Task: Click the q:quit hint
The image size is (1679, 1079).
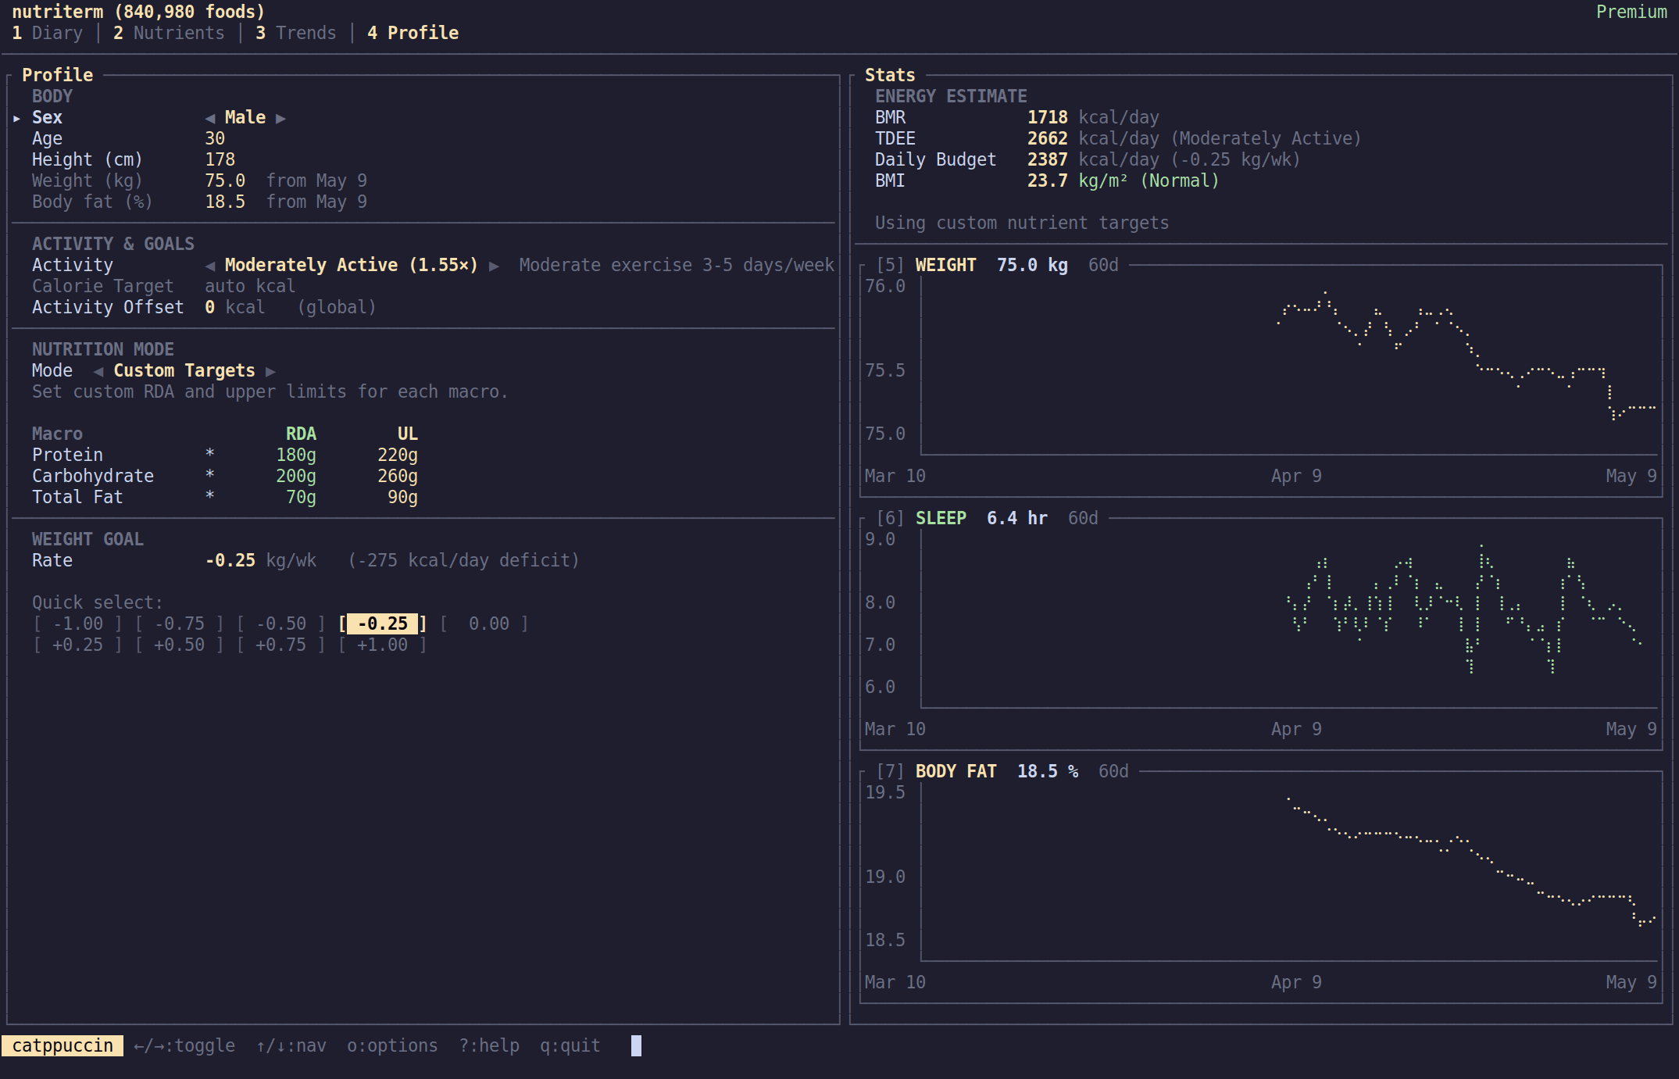Action: tap(570, 1045)
